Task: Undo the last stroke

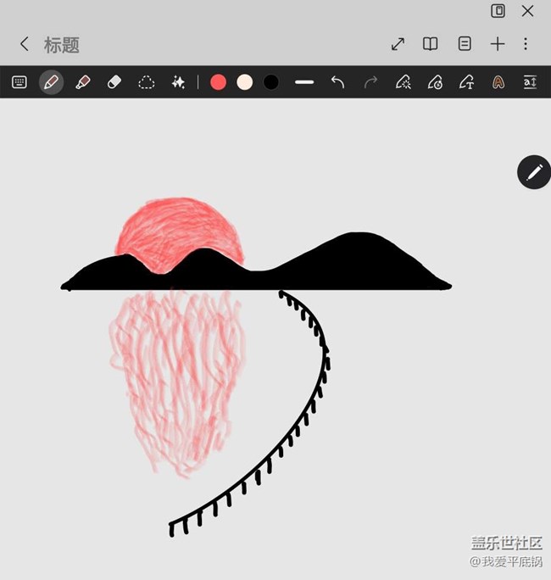Action: pyautogui.click(x=337, y=82)
